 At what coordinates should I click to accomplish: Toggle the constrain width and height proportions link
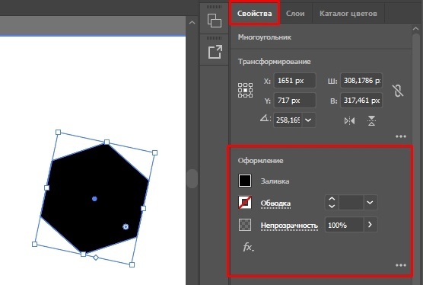[x=398, y=91]
